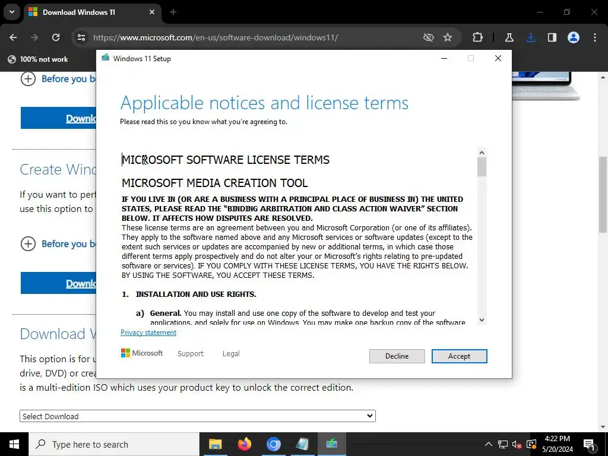Screen dimensions: 608x456
Task: Open the browser profile avatar
Action: (574, 37)
